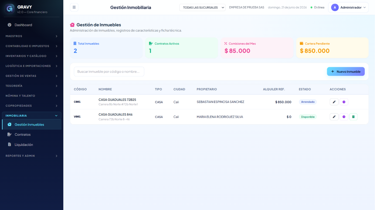
Task: Click the Total Inmuebles summary card
Action: pos(106,48)
